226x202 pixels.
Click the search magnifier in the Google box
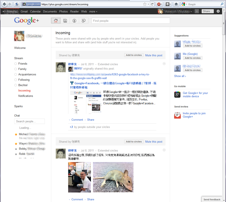(x=222, y=4)
